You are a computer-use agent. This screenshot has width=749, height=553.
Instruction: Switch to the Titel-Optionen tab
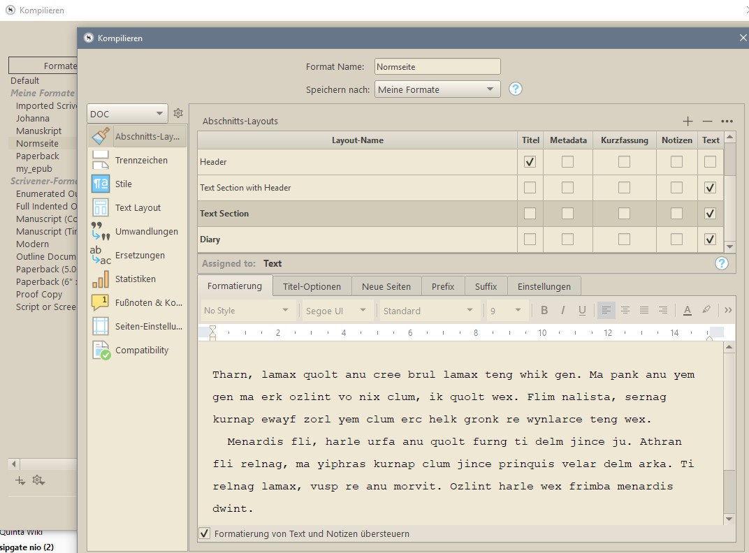pos(312,286)
